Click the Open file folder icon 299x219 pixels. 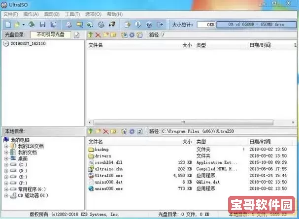pyautogui.click(x=17, y=25)
